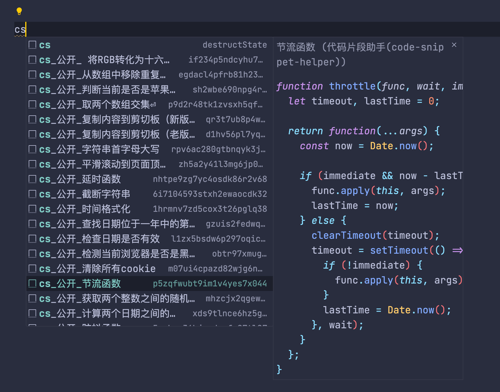500x392 pixels.
Task: Click the detail id nhtpe9zg7yc4osdk86r2v68
Action: point(210,179)
